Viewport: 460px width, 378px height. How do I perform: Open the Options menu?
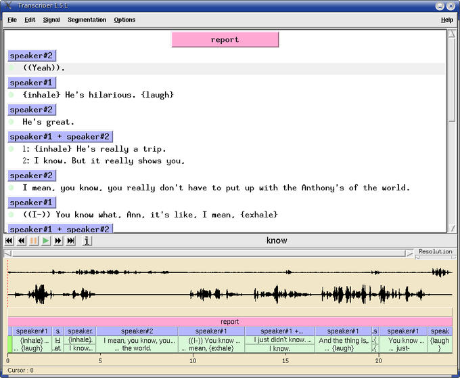coord(124,20)
